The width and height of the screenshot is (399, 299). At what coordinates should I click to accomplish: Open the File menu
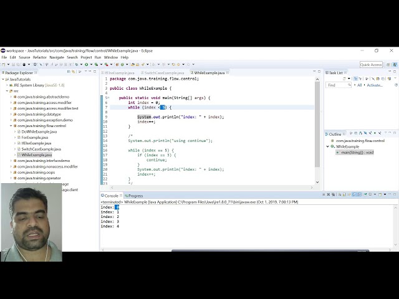pos(4,57)
